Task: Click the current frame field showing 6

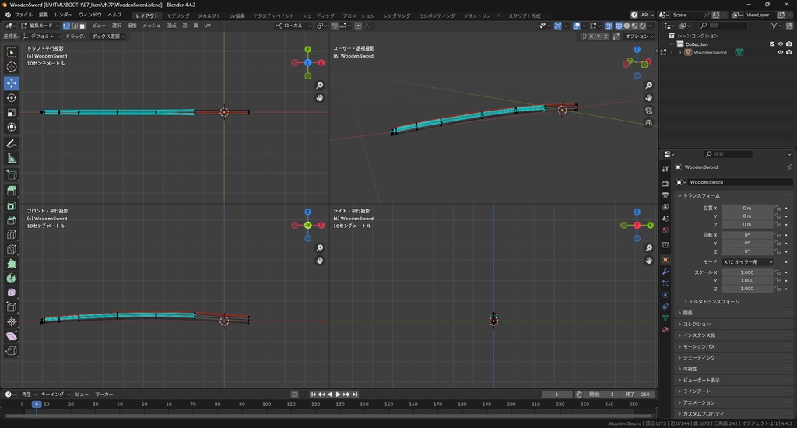Action: (556, 395)
